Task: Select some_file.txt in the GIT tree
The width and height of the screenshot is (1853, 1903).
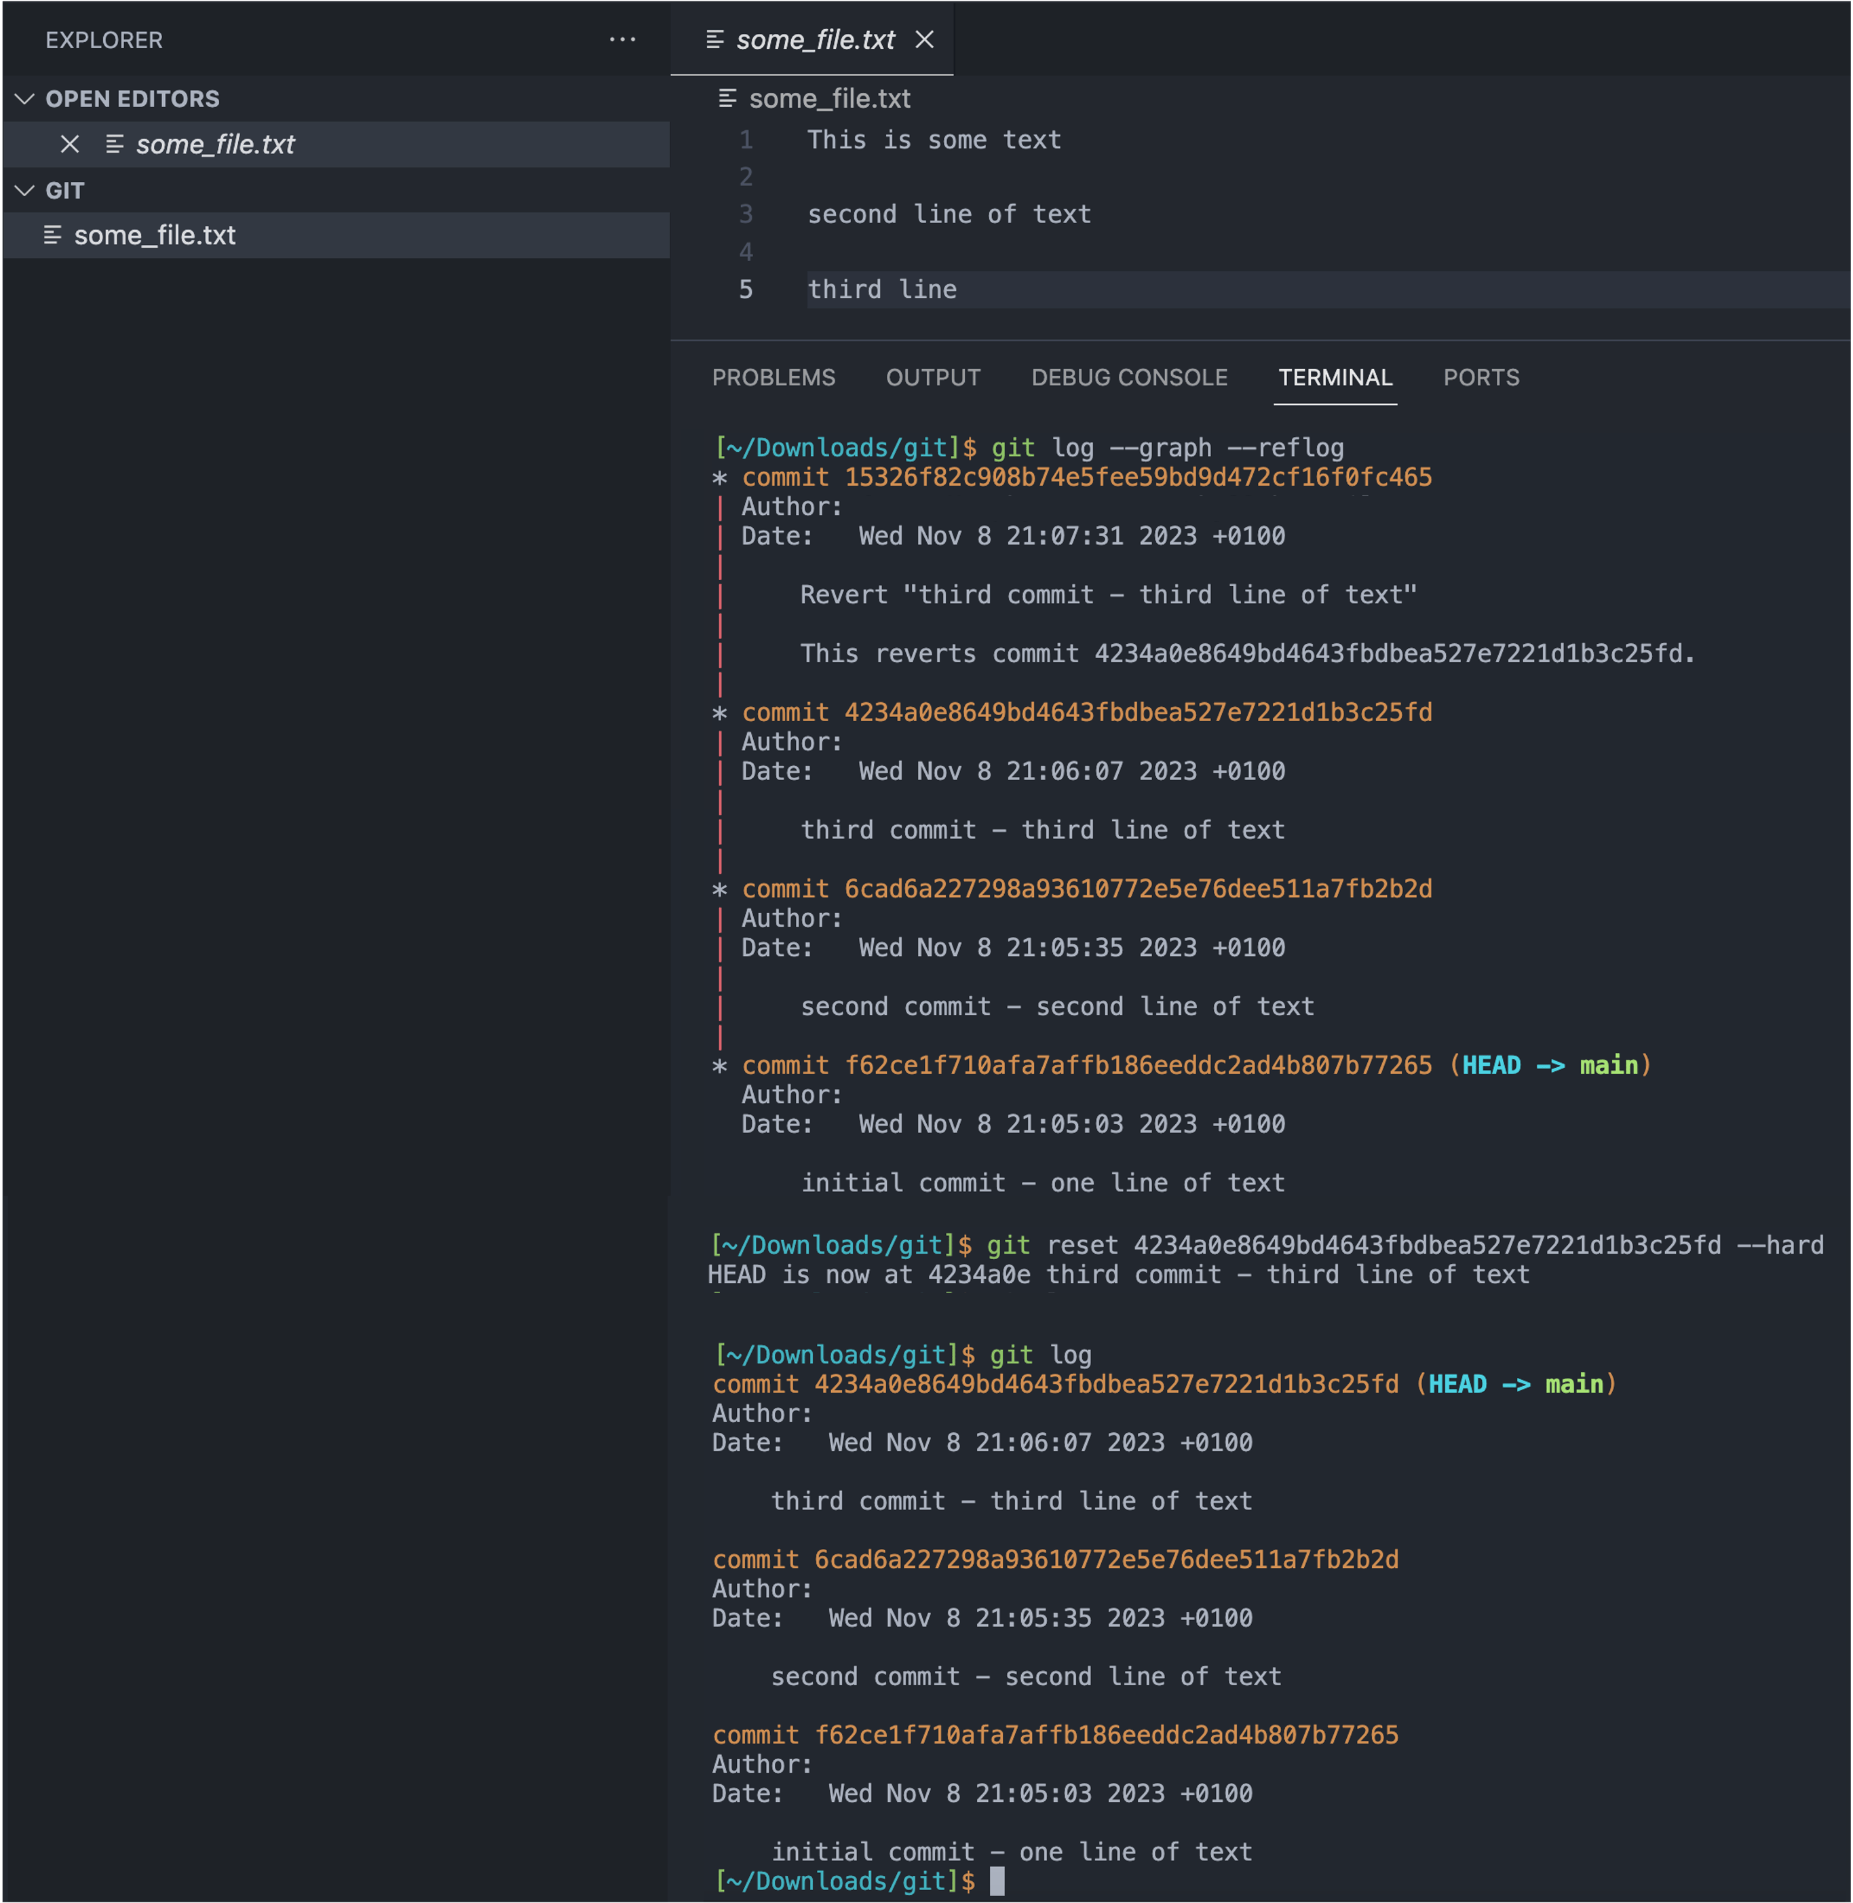Action: click(x=337, y=235)
